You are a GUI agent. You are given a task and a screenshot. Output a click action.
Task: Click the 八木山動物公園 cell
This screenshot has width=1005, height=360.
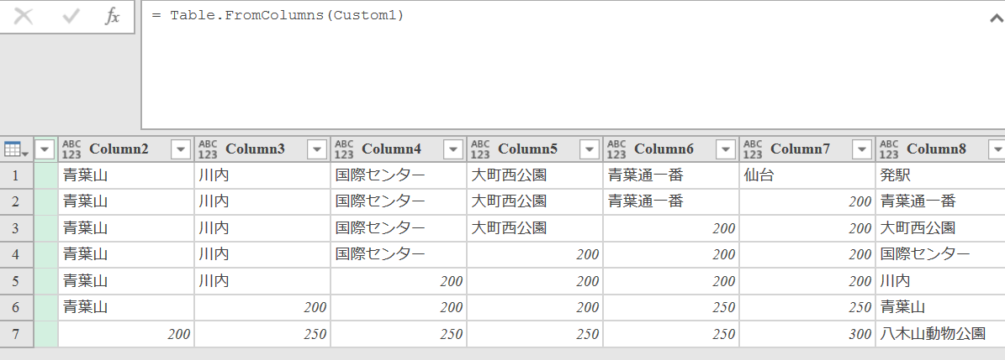pos(940,335)
